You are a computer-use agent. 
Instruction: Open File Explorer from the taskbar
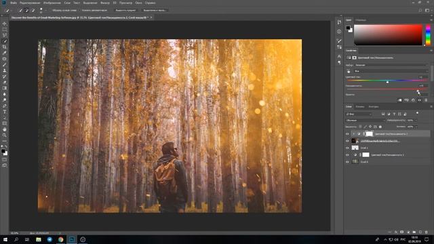(x=39, y=239)
